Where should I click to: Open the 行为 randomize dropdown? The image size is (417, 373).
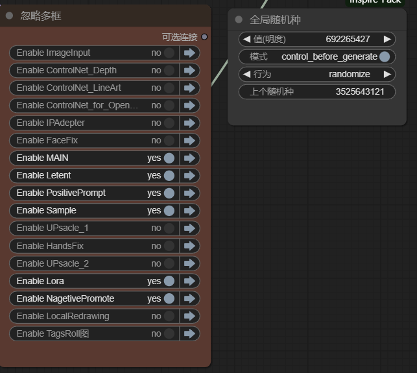[x=316, y=74]
